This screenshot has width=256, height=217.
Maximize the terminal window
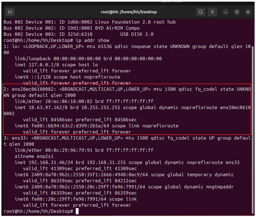[x=237, y=12]
